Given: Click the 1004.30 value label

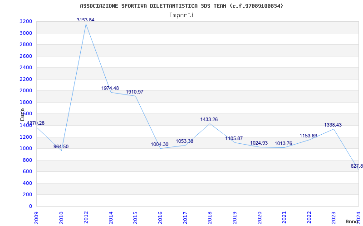Looking at the screenshot, I should coord(160,145).
